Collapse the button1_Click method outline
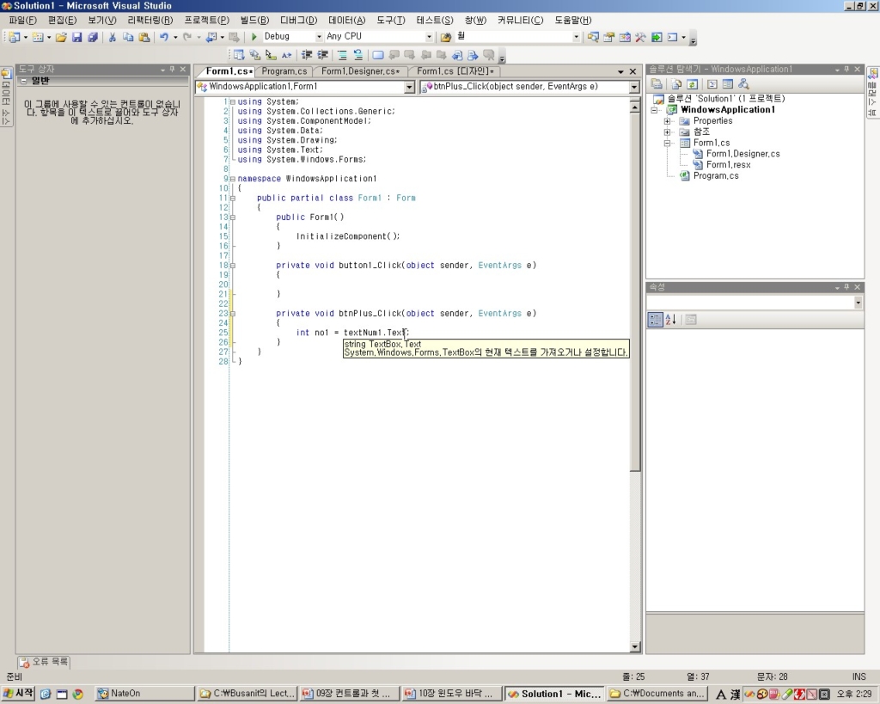The width and height of the screenshot is (880, 704). click(232, 266)
